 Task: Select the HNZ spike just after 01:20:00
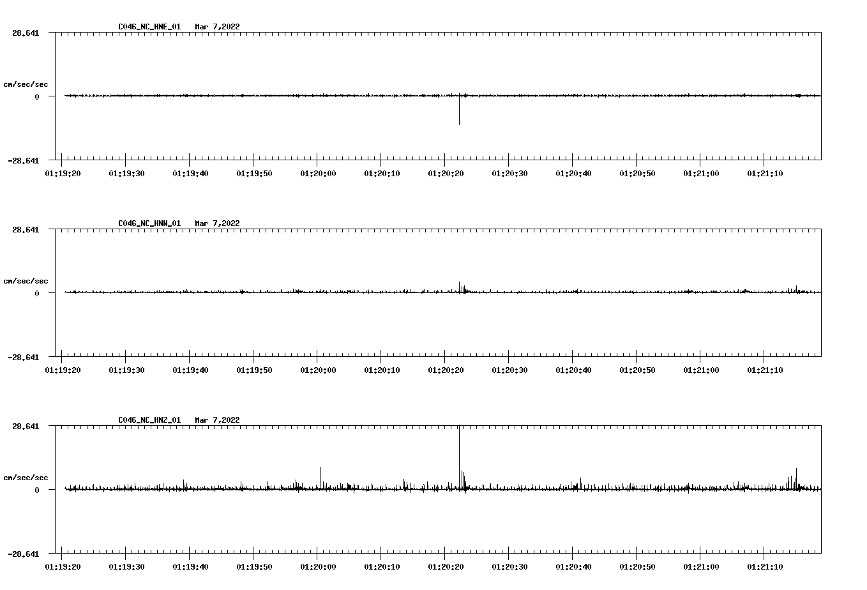(x=320, y=476)
